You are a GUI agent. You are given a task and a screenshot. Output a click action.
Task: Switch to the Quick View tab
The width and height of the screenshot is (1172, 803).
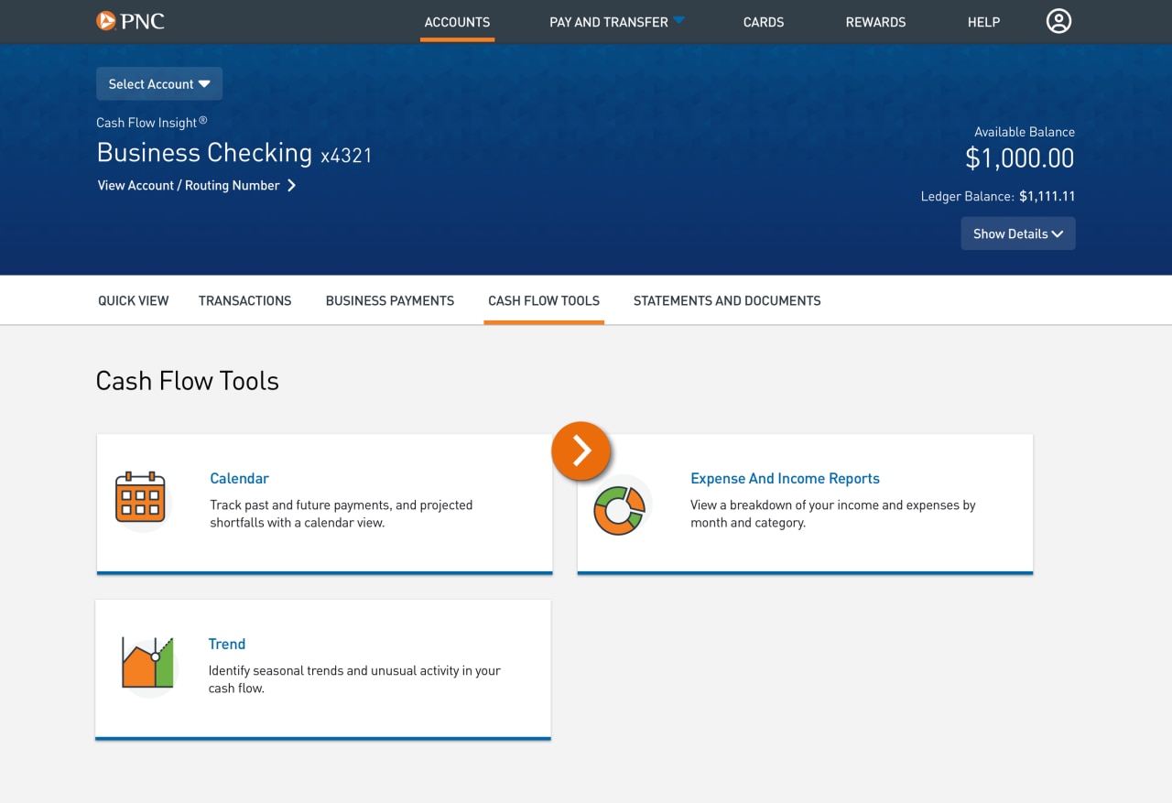(133, 299)
